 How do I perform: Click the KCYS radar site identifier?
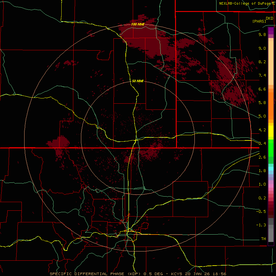177,274
